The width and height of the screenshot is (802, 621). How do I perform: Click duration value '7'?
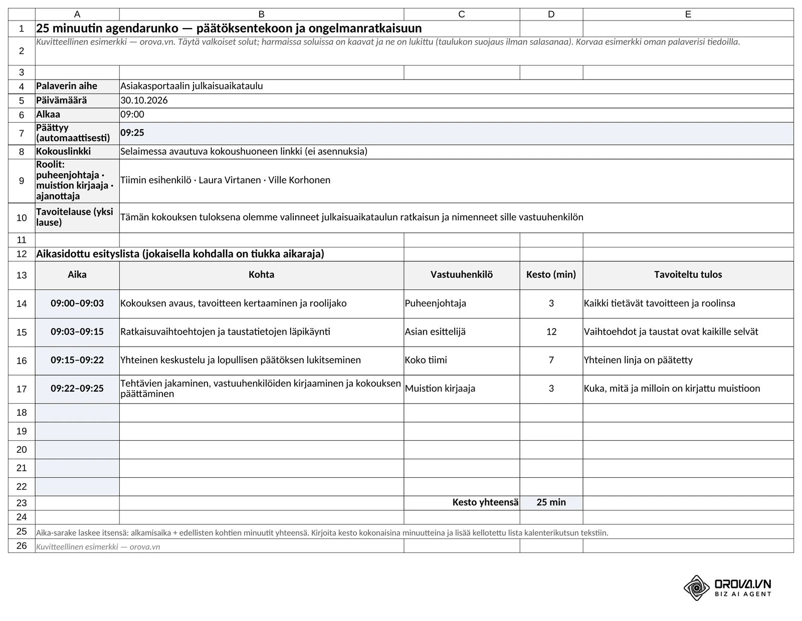[x=551, y=361]
